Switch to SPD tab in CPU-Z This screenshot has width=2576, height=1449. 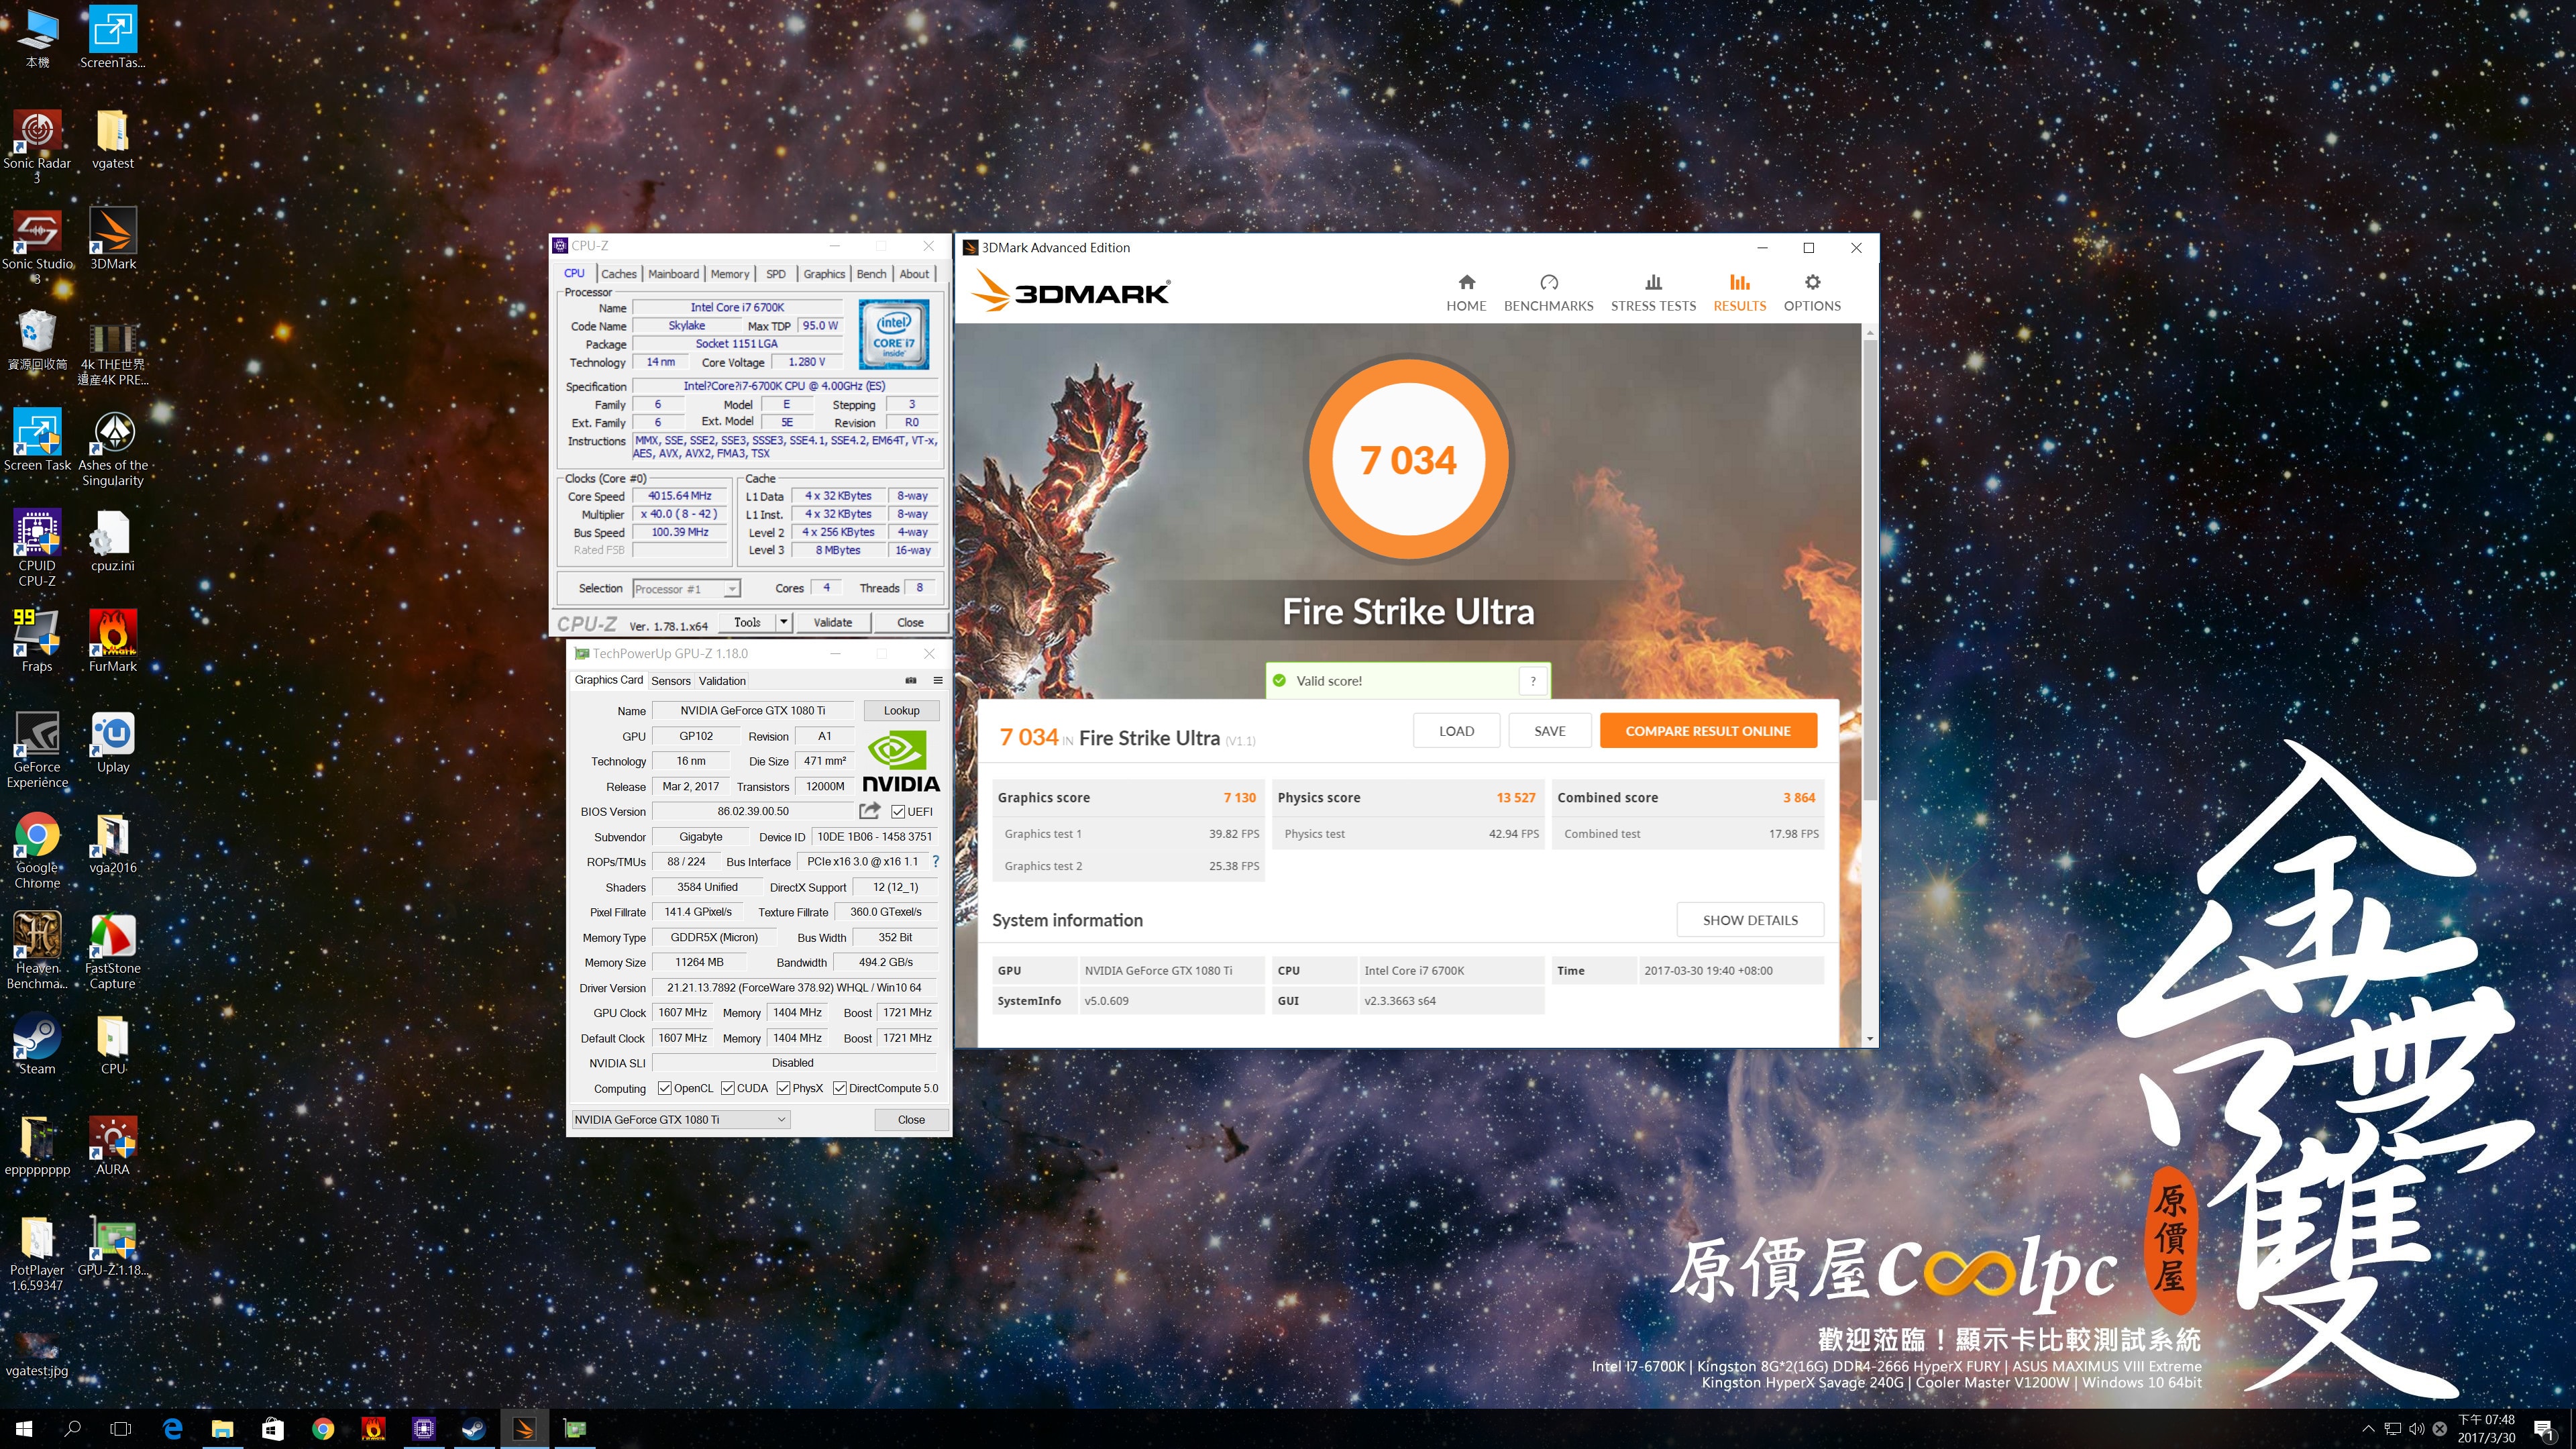point(776,274)
